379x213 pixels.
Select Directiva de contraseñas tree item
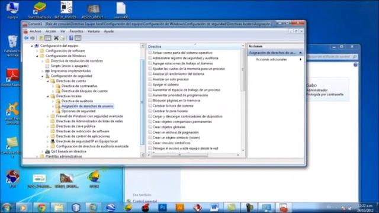coord(79,86)
